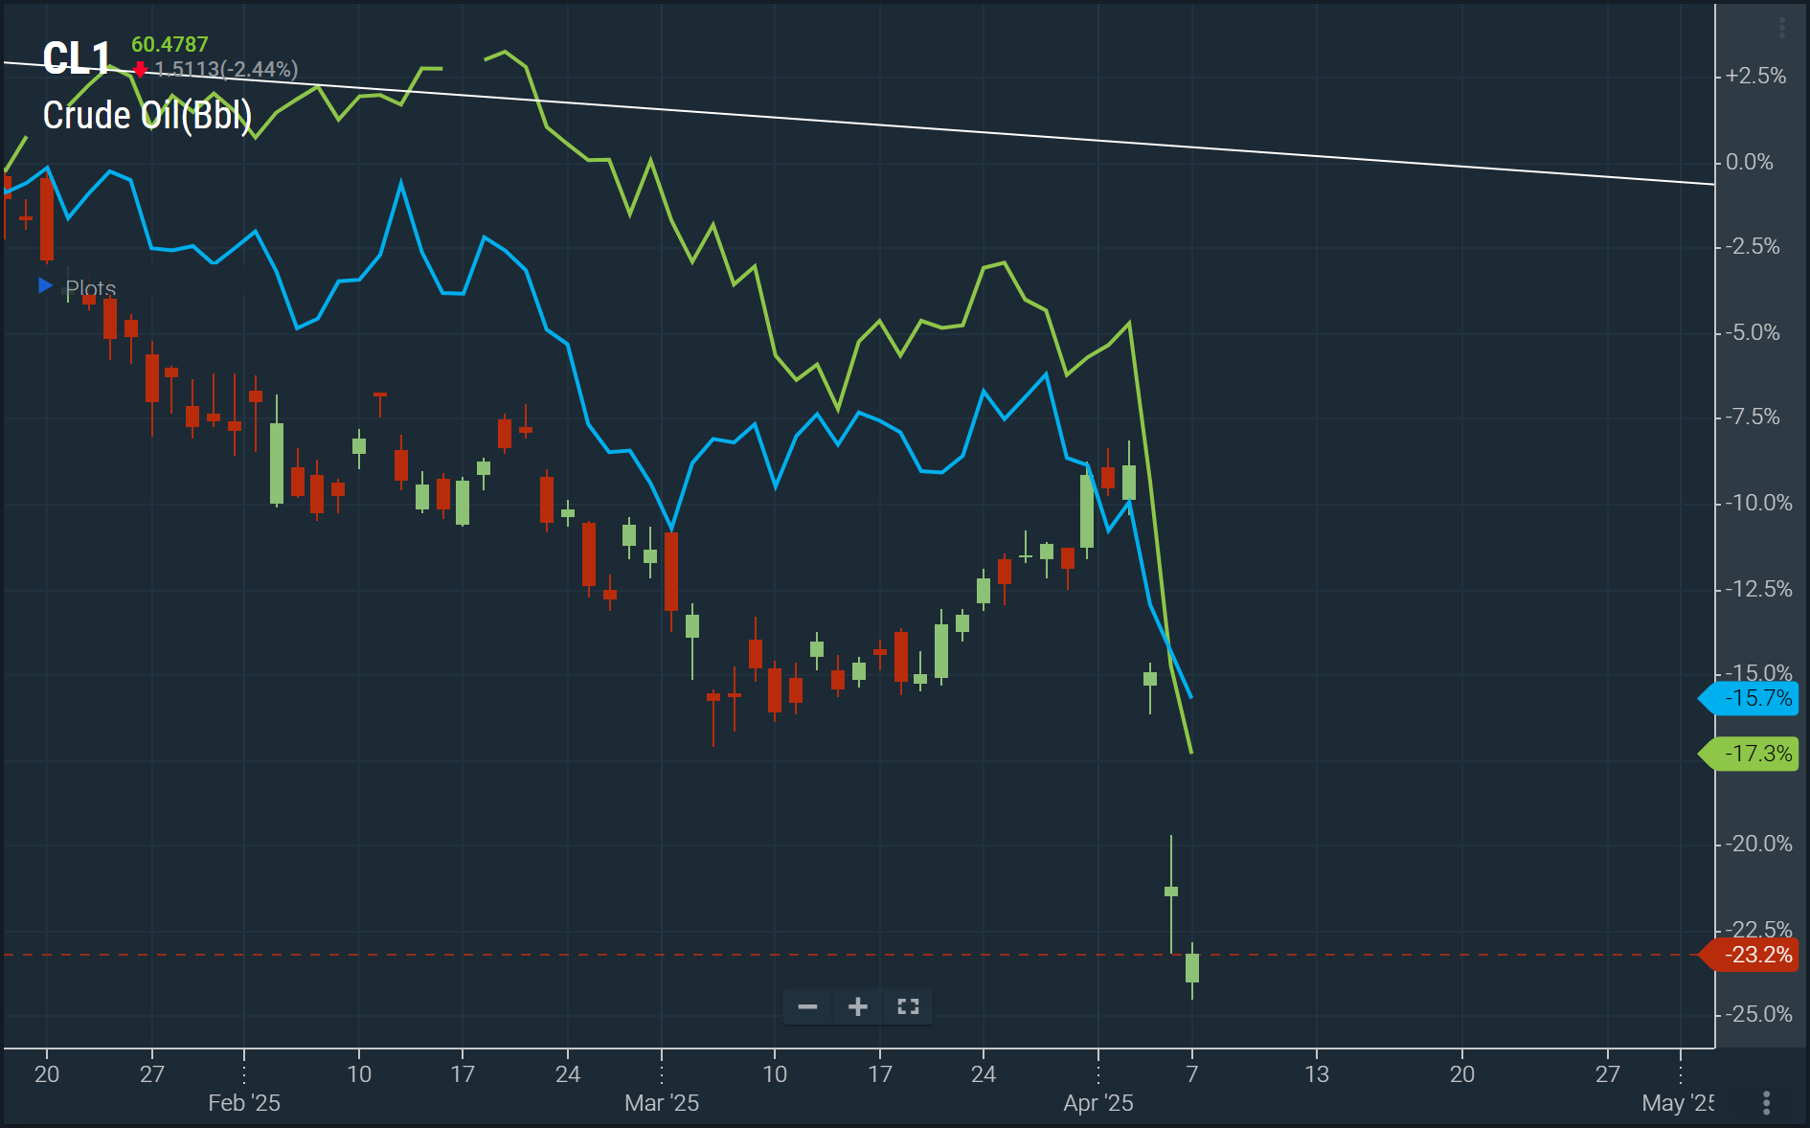Click the -10.0% mark on price axis
1810x1128 pixels.
click(x=1758, y=504)
